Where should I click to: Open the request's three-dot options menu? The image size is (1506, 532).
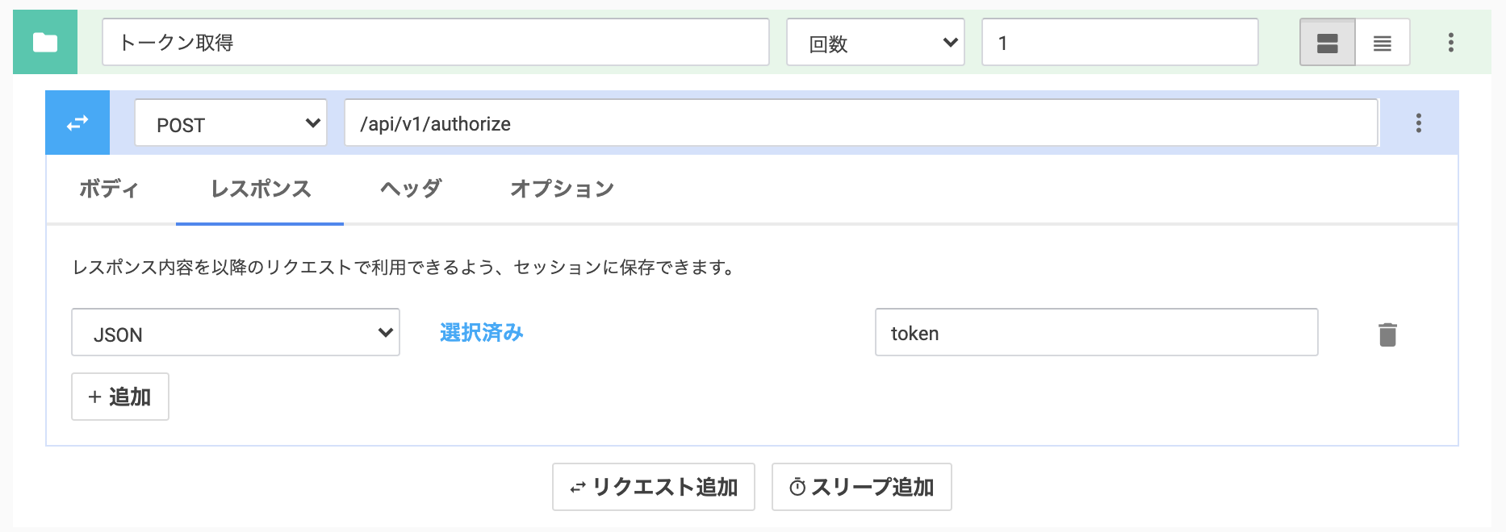pyautogui.click(x=1418, y=123)
